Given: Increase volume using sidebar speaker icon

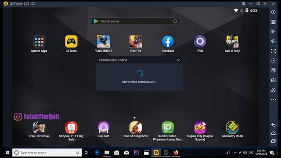Looking at the screenshot, I should point(273,32).
